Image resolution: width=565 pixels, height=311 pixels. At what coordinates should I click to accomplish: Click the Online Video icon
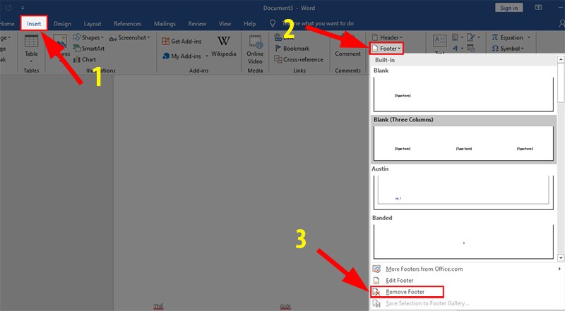256,42
